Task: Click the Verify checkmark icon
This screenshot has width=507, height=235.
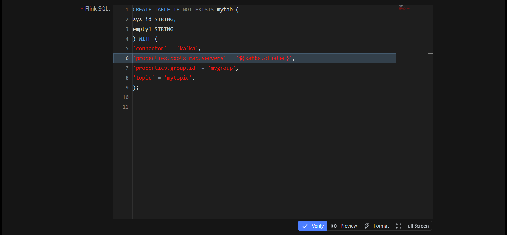Action: (305, 226)
